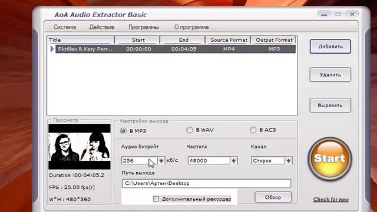Minimize the AoA Audio Extractor window
This screenshot has height=212, width=377.
pos(324,14)
